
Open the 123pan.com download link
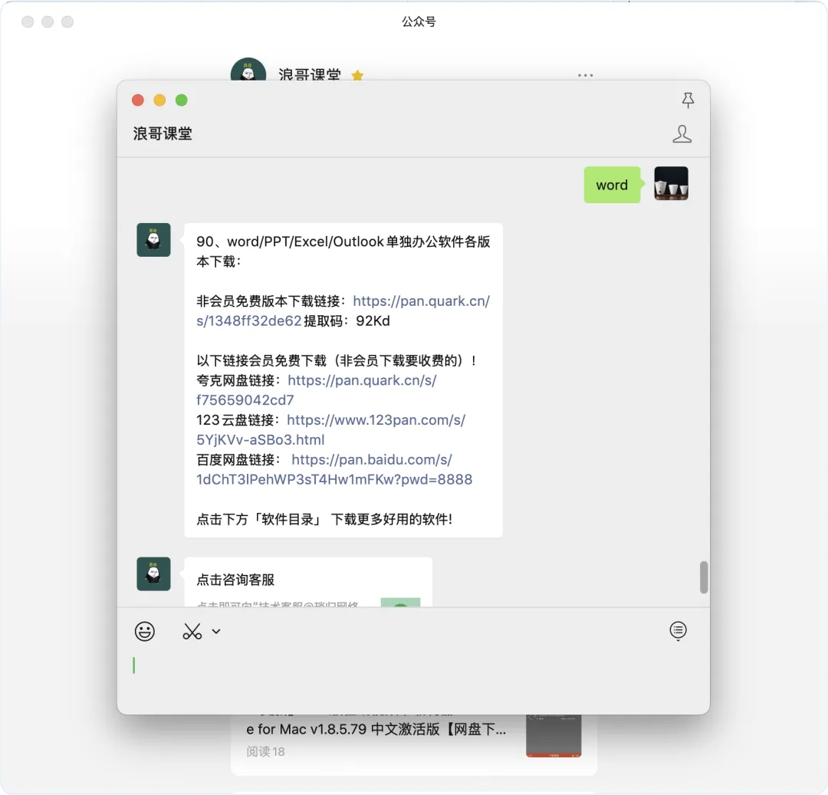coord(330,430)
